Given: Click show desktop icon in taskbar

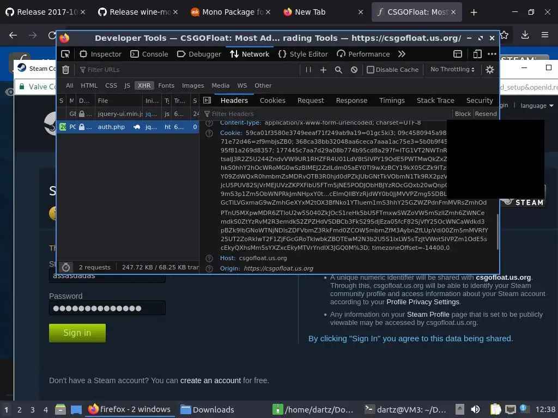Looking at the screenshot, I should point(76,409).
